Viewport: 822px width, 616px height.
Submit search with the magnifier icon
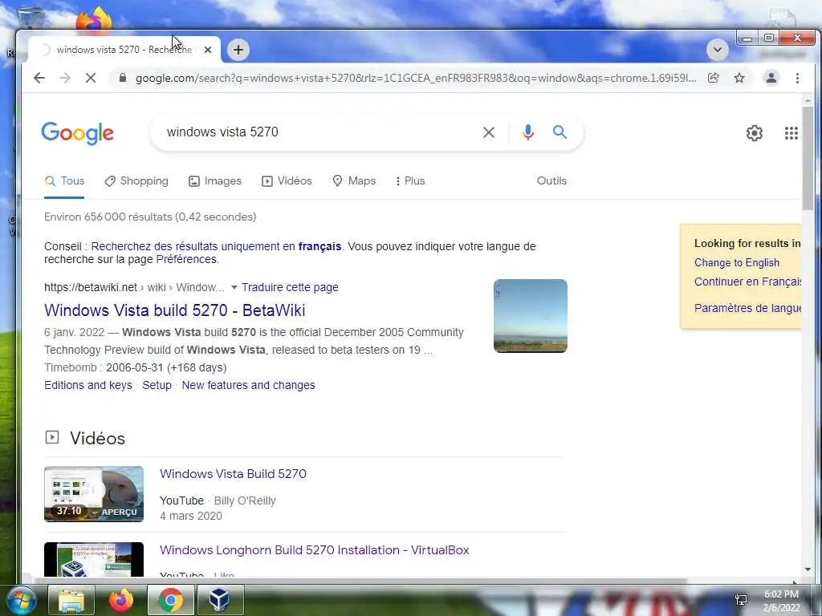560,132
